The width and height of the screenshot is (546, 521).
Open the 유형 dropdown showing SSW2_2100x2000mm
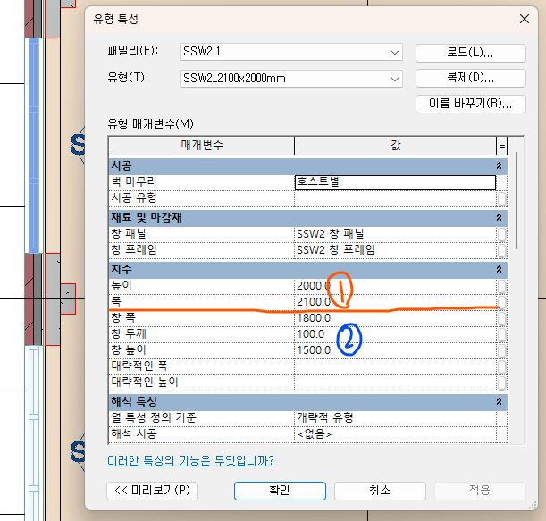pos(396,80)
